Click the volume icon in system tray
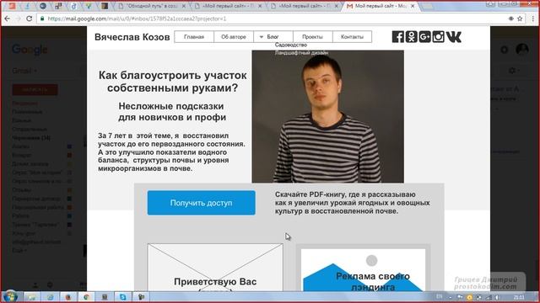540x303 pixels. point(497,297)
